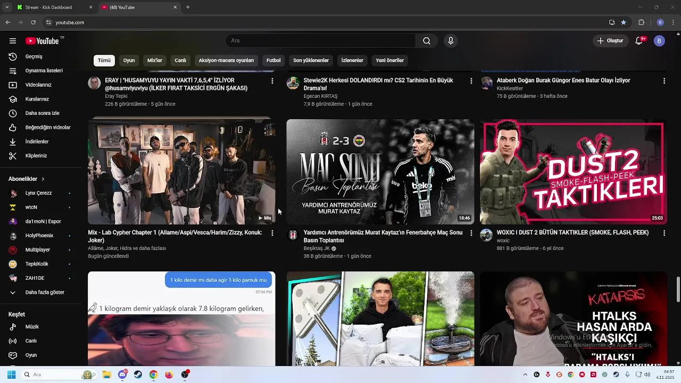Open the Windows Start menu
This screenshot has height=383, width=681.
point(11,374)
